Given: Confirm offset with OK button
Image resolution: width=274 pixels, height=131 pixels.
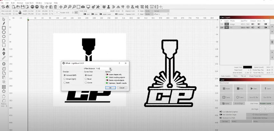Looking at the screenshot, I should (110, 88).
